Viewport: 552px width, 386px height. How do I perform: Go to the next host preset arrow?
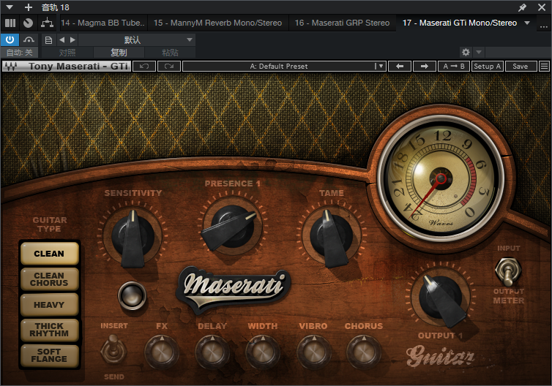73,39
